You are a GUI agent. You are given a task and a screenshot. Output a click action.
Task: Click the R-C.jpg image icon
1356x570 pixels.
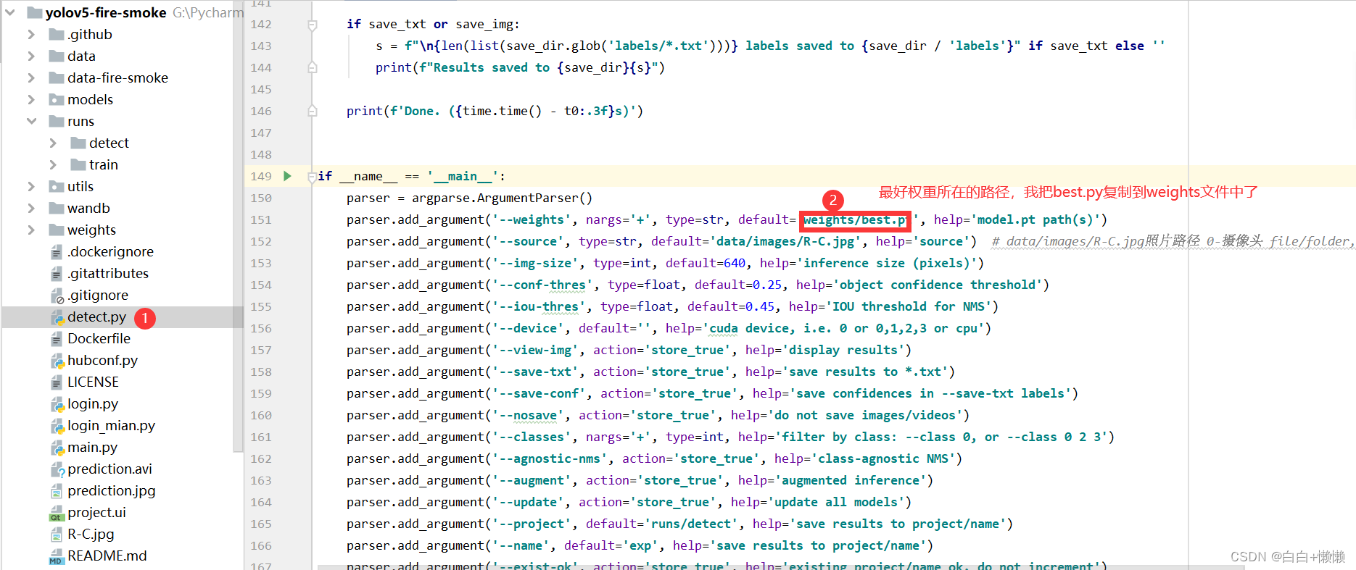[57, 535]
